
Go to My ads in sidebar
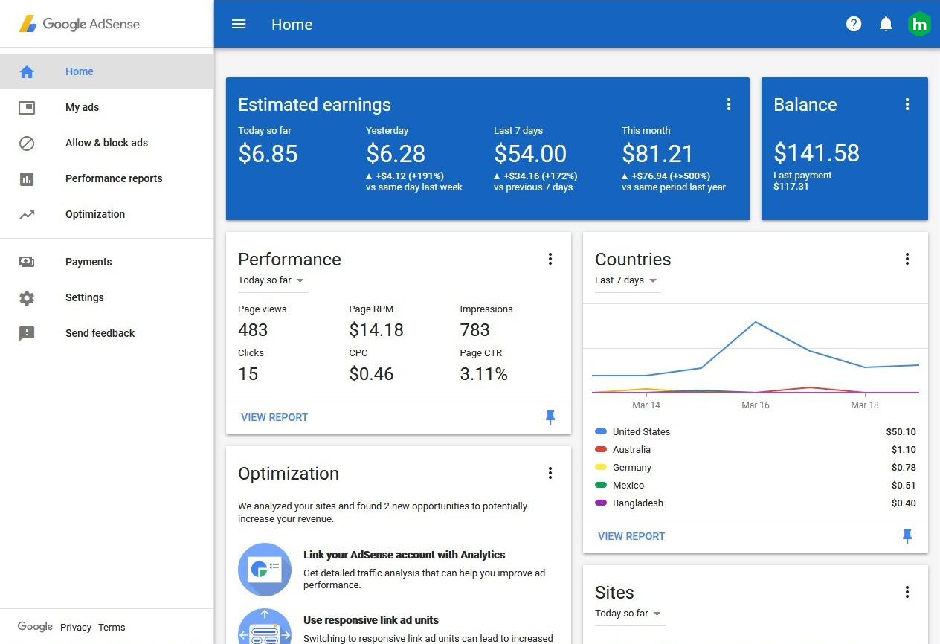coord(82,107)
